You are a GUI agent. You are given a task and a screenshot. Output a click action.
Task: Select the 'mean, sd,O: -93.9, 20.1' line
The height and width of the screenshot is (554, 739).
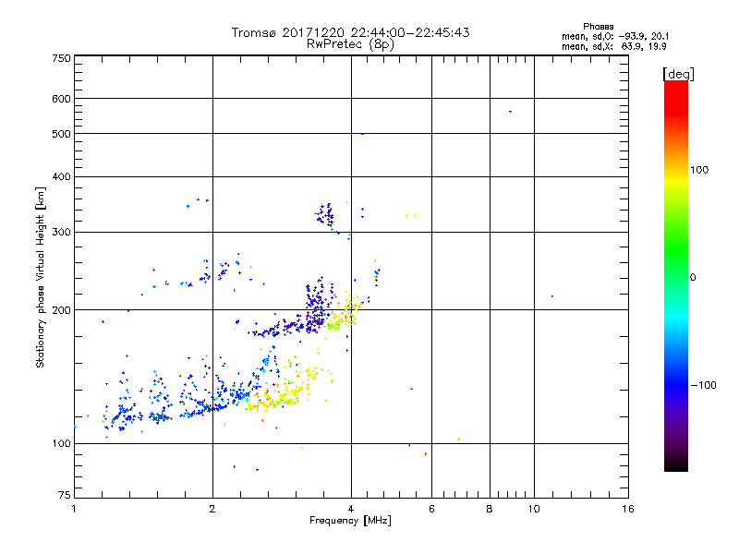(615, 36)
